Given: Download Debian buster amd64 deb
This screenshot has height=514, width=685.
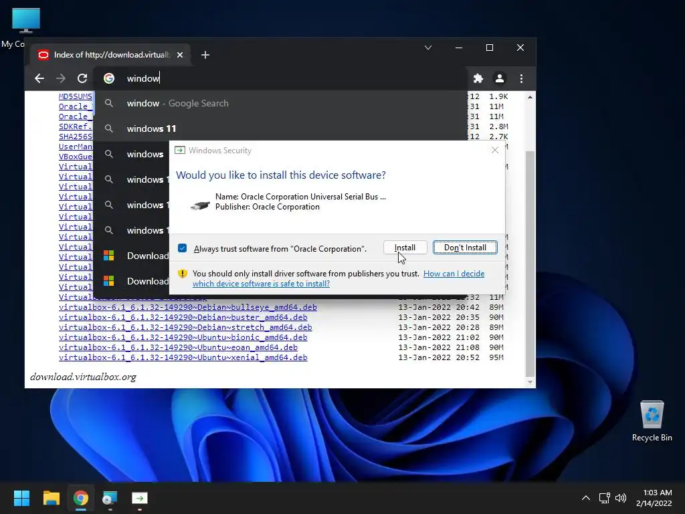Looking at the screenshot, I should pos(183,317).
